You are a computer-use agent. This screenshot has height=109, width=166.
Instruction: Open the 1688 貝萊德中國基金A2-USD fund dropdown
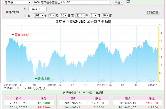(72, 2)
